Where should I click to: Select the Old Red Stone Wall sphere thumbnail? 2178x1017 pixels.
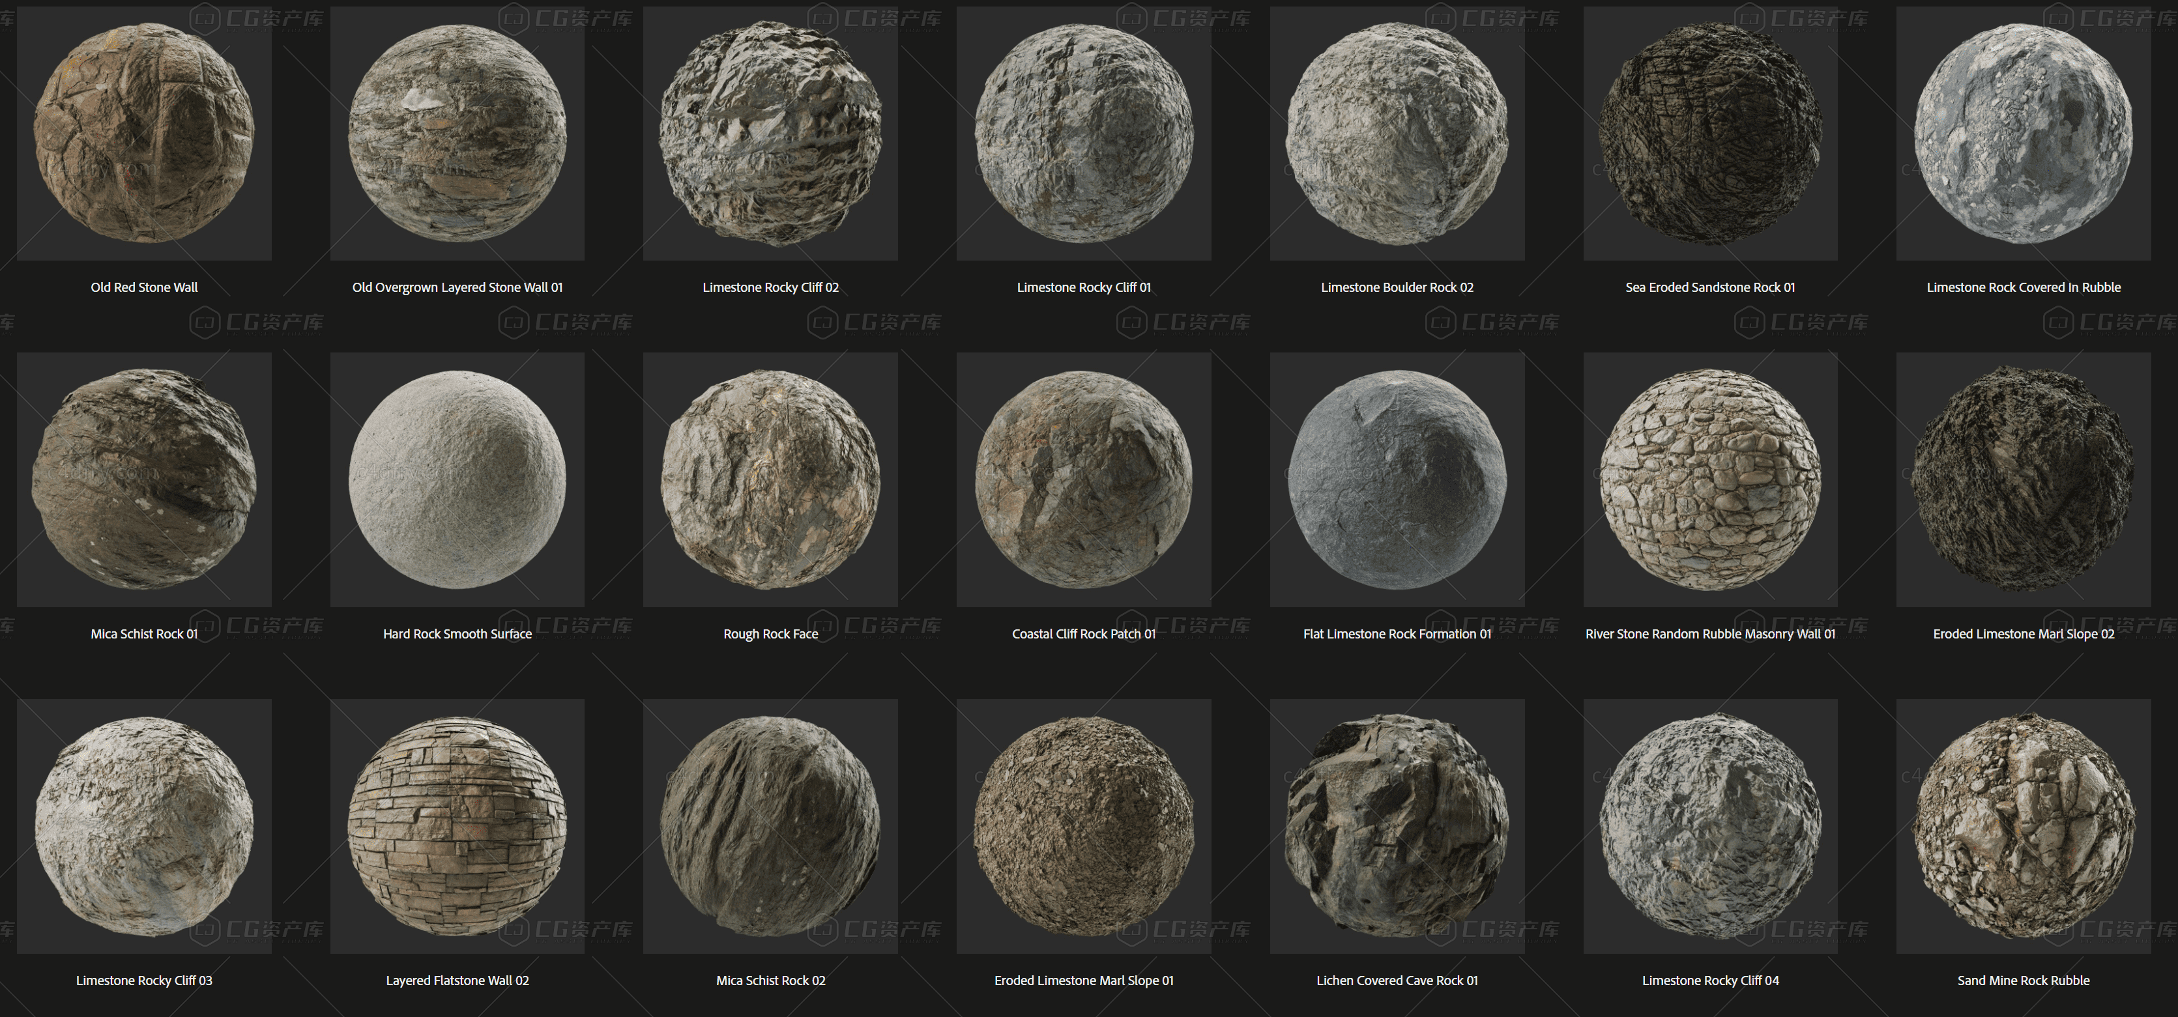point(144,134)
